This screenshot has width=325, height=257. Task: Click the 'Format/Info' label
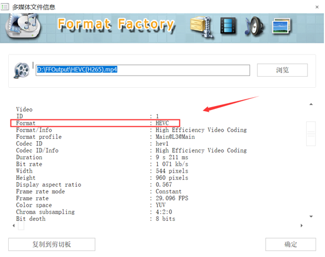tap(34, 130)
